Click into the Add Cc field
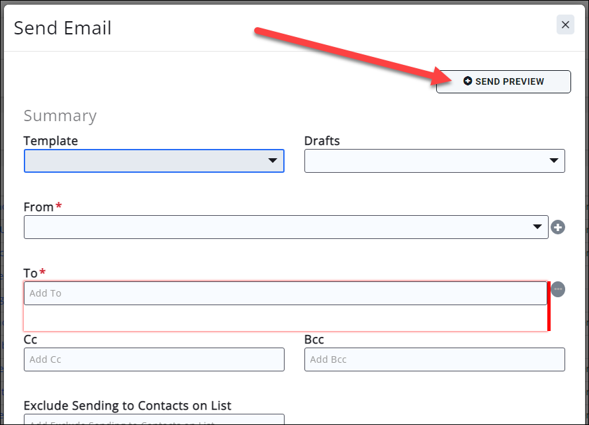The height and width of the screenshot is (425, 589). tap(154, 359)
